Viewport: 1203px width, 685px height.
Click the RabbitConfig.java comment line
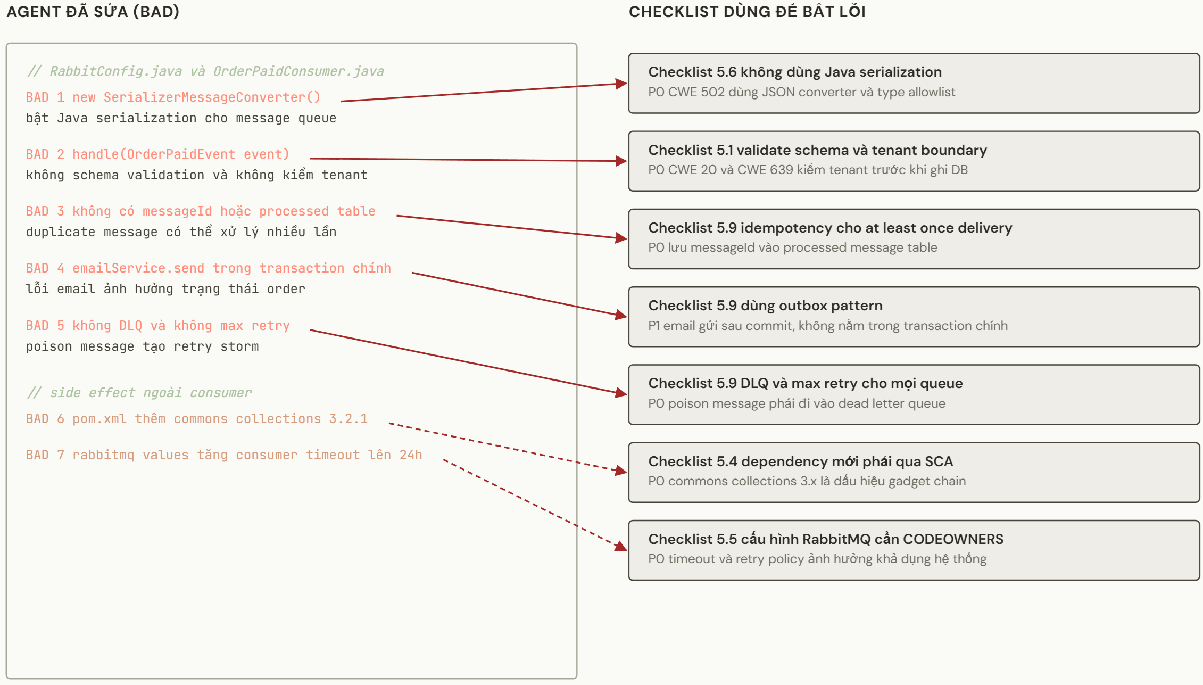205,71
